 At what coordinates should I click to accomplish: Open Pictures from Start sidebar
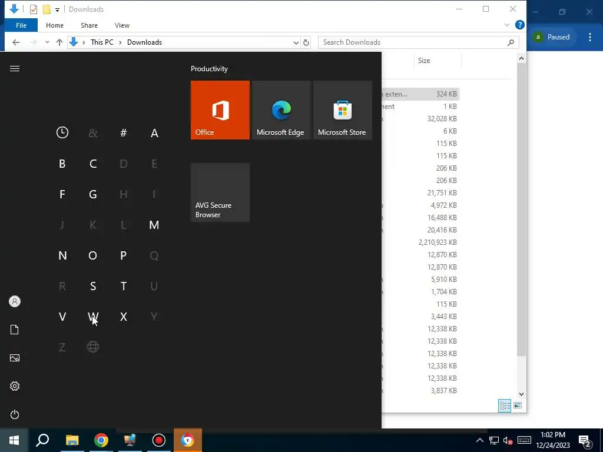click(15, 358)
